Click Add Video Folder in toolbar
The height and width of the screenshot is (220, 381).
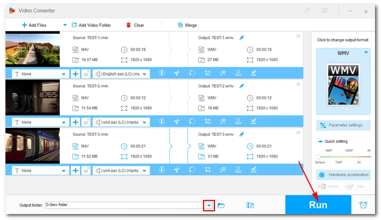tap(91, 25)
